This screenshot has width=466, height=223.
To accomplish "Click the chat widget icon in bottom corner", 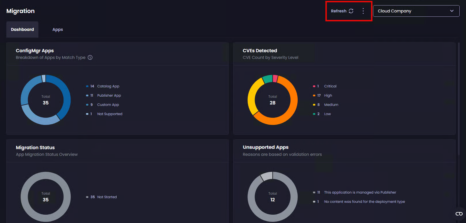I will point(459,214).
